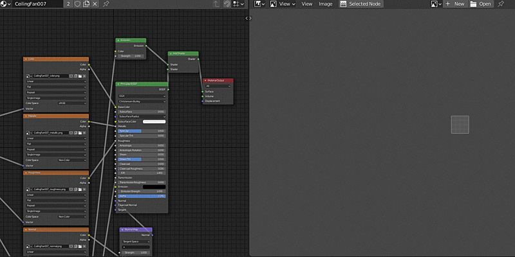Screen dimensions: 515x257
Task: Collapse the Add Shader node
Action: click(x=171, y=53)
